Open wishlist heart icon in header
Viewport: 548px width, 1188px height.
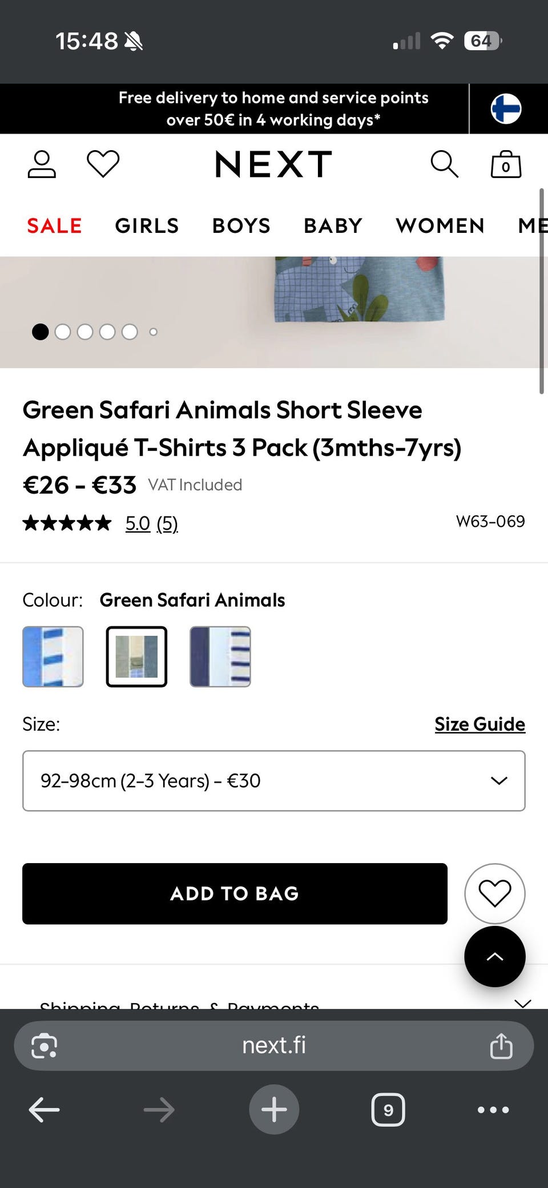[x=103, y=164]
